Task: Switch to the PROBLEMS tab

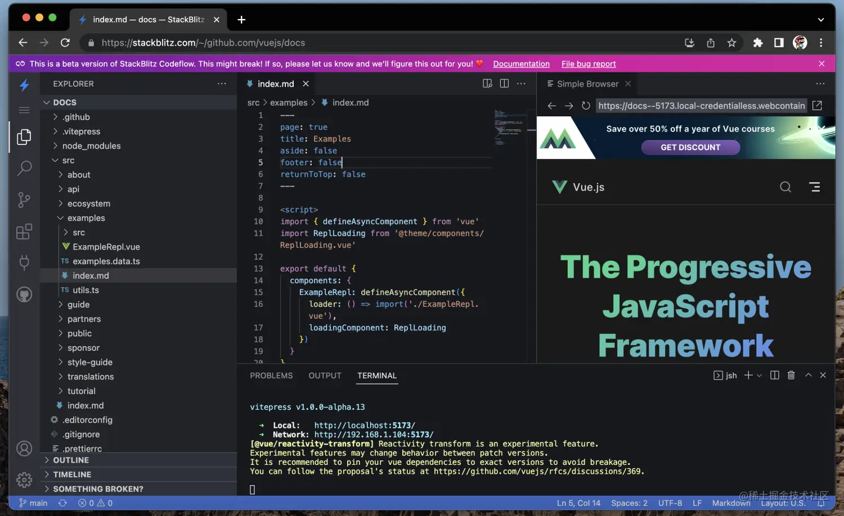Action: pos(271,375)
